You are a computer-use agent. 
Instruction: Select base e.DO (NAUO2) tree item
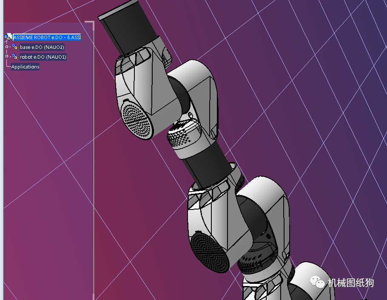pyautogui.click(x=42, y=47)
